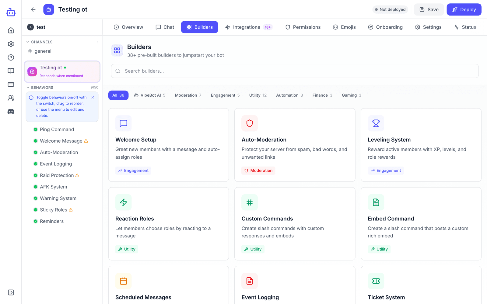The height and width of the screenshot is (304, 487).
Task: Open the users icon in the sidebar
Action: tap(11, 98)
